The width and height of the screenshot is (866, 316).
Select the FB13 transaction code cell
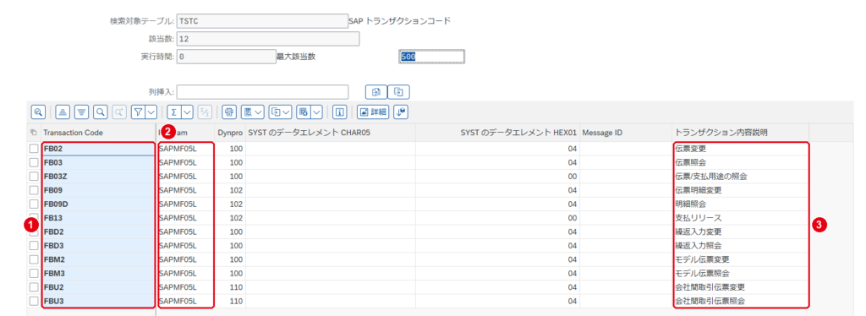point(98,218)
